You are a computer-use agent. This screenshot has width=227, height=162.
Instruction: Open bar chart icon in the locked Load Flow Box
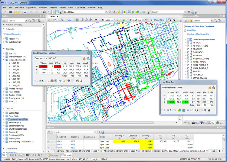click(52, 81)
